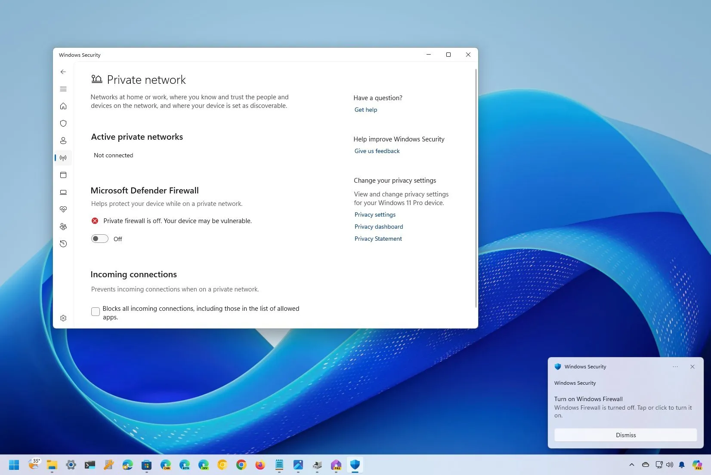Open File Explorer from taskbar
711x475 pixels.
point(52,465)
